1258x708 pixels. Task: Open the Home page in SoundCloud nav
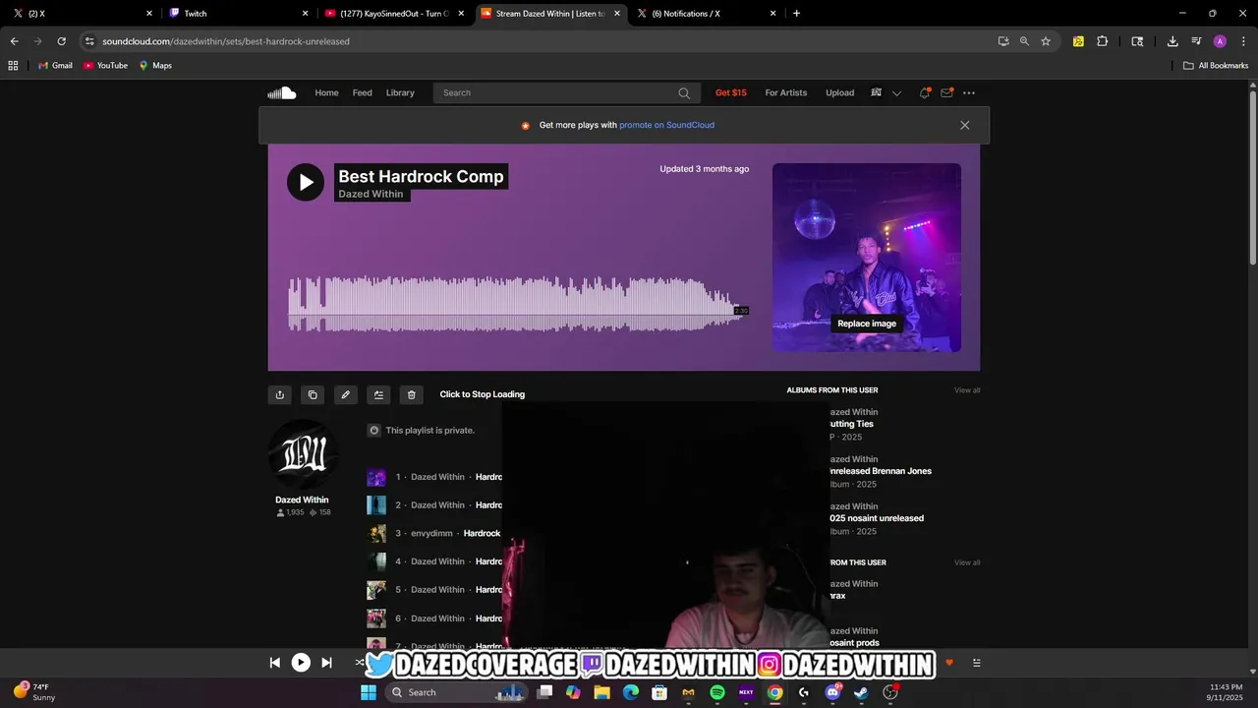[x=326, y=93]
